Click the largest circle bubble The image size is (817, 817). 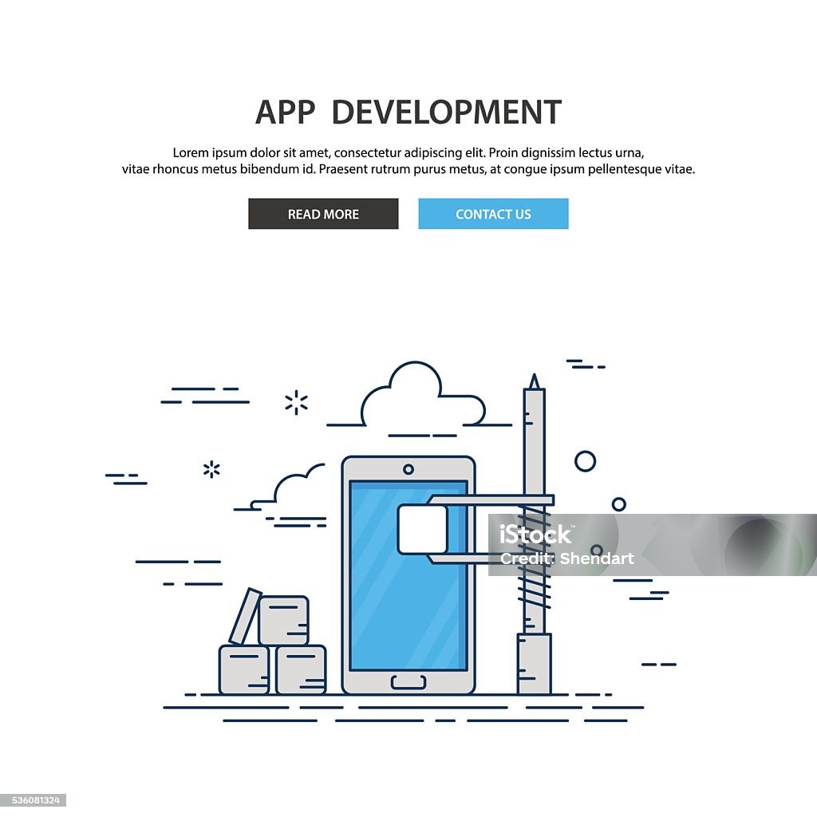585,462
